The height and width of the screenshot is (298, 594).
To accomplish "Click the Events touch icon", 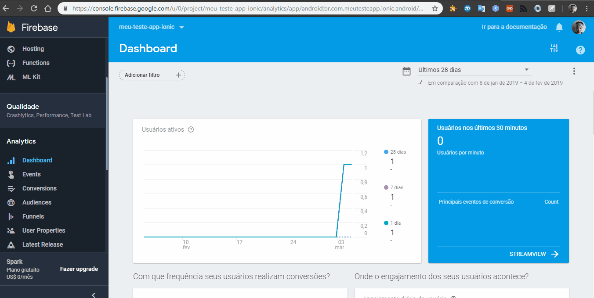I will click(x=11, y=174).
